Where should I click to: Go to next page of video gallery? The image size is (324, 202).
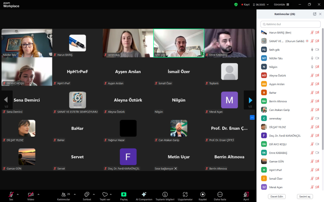coord(250,100)
